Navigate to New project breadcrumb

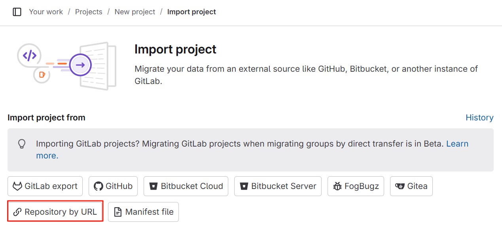(x=135, y=12)
